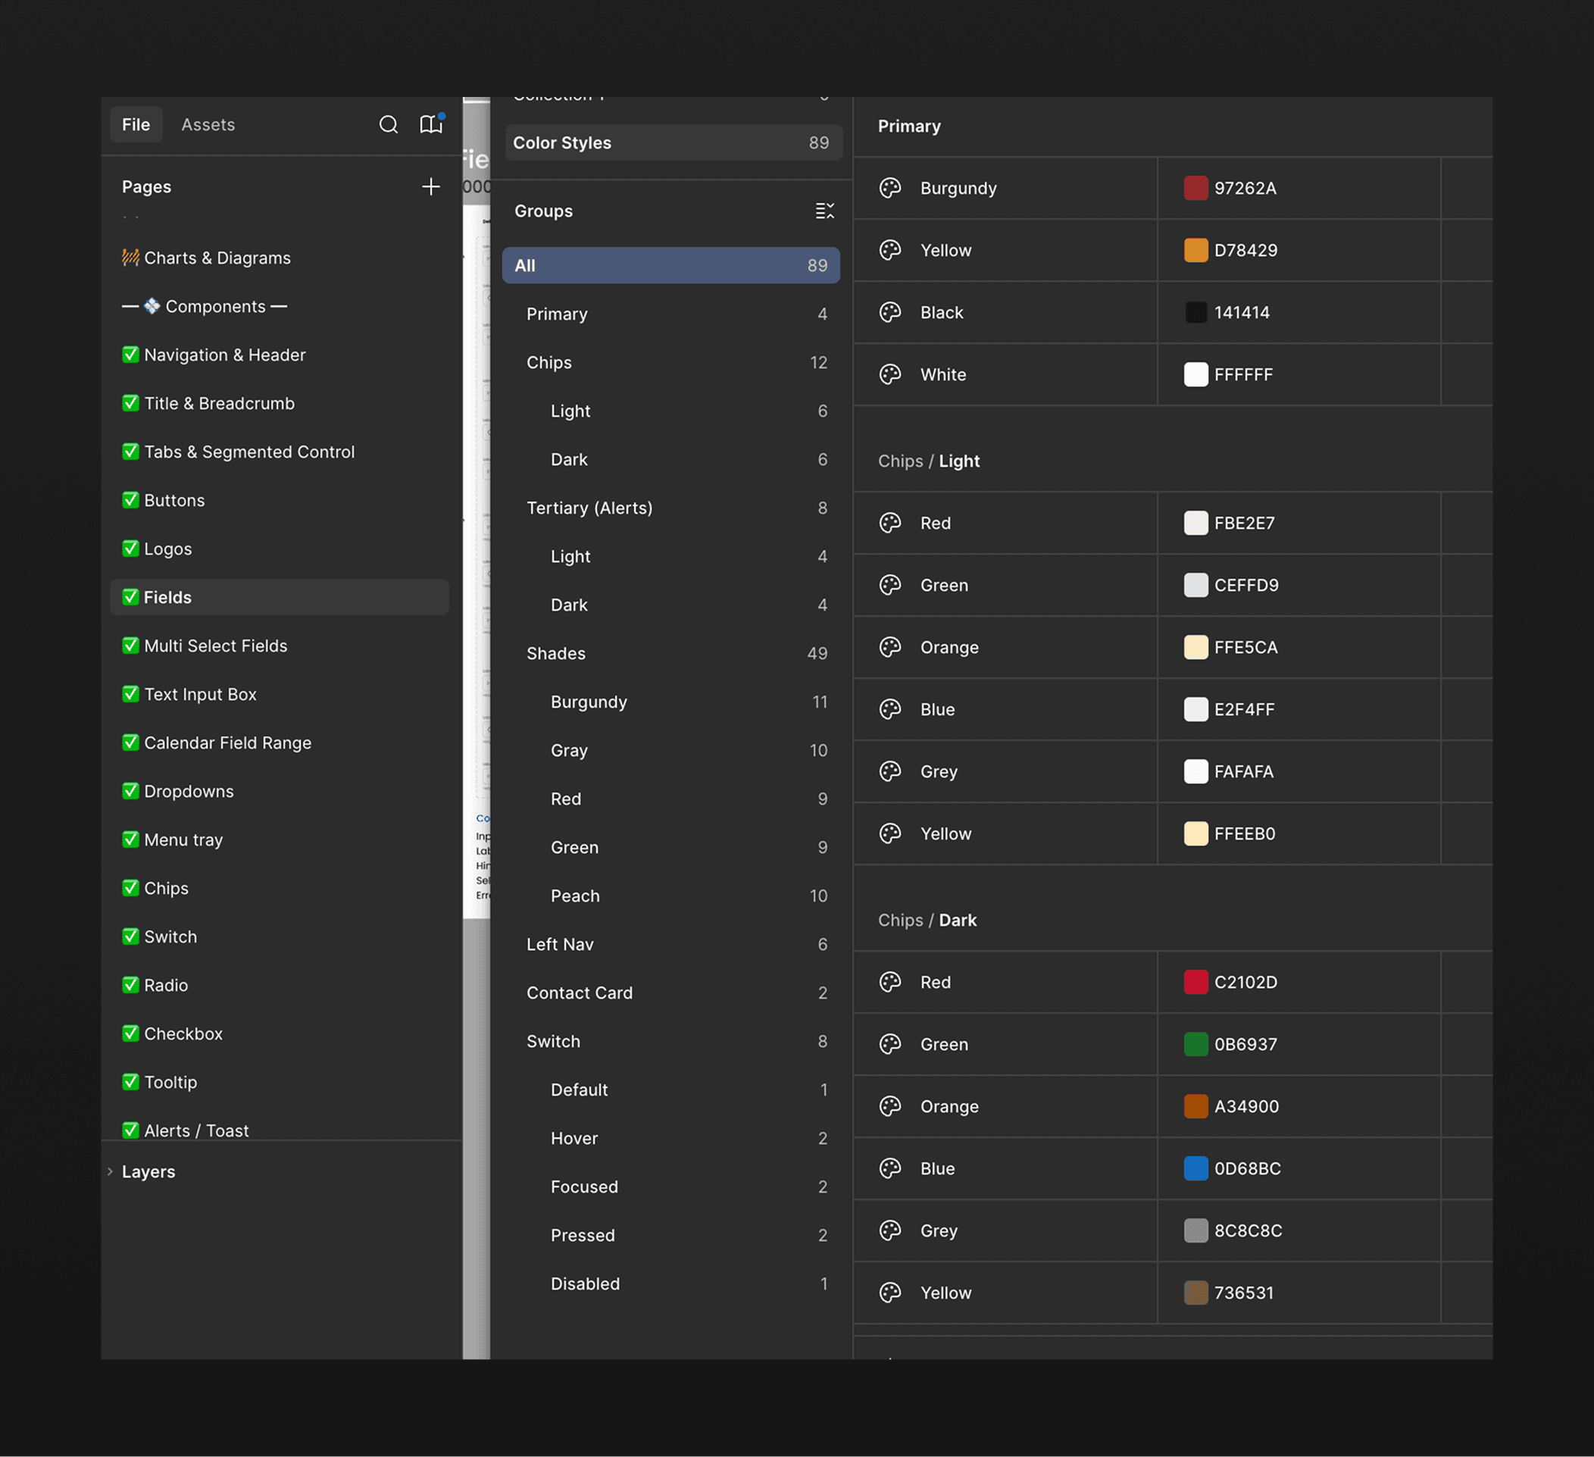Open the library book icon
1594x1457 pixels.
click(431, 125)
